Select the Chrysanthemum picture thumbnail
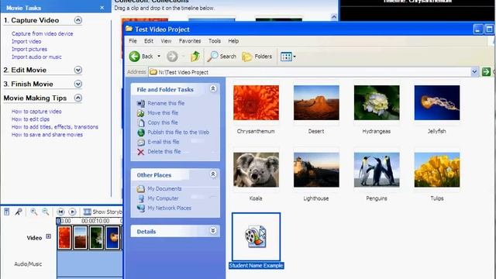The width and height of the screenshot is (496, 279). [256, 103]
